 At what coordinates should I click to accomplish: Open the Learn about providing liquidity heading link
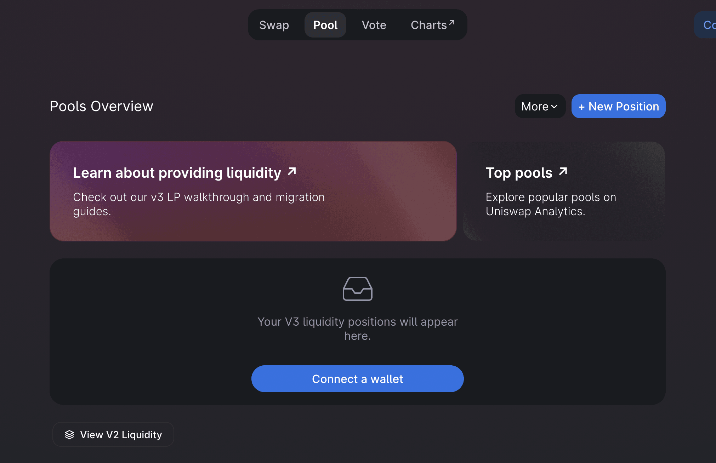click(177, 173)
